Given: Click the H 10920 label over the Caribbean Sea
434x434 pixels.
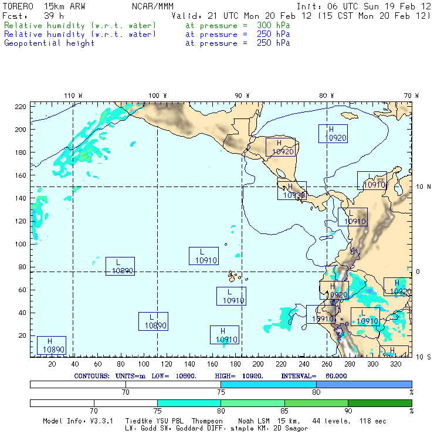Looking at the screenshot, I should tap(333, 134).
